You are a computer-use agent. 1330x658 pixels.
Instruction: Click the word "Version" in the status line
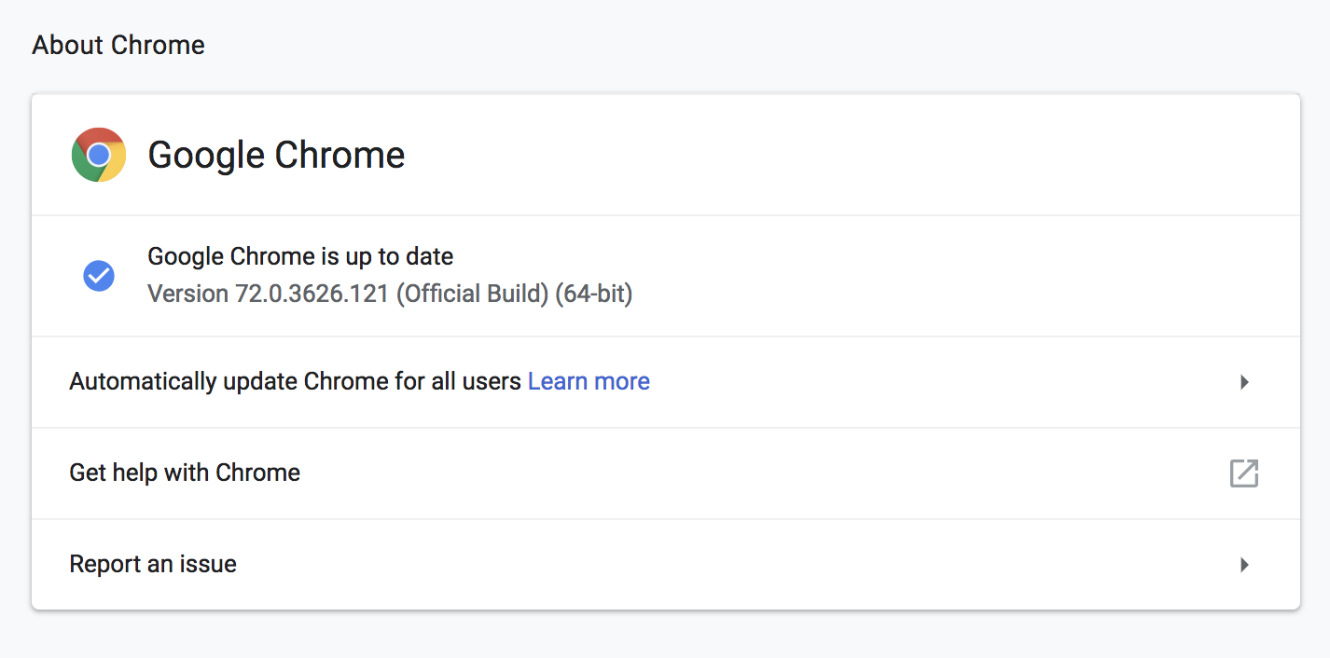[187, 295]
